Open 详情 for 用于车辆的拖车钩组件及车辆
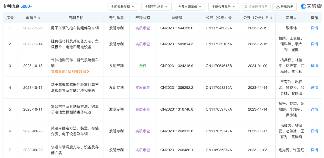This screenshot has width=324, height=158. point(314,28)
